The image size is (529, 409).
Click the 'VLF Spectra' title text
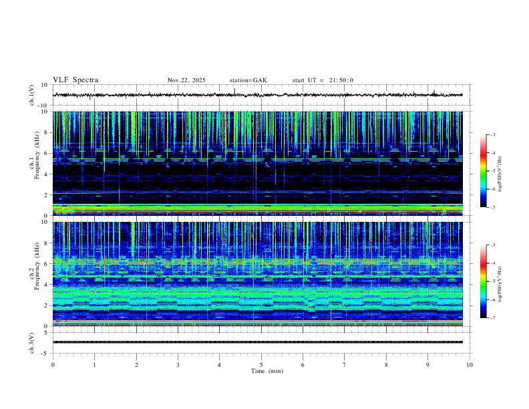(75, 80)
